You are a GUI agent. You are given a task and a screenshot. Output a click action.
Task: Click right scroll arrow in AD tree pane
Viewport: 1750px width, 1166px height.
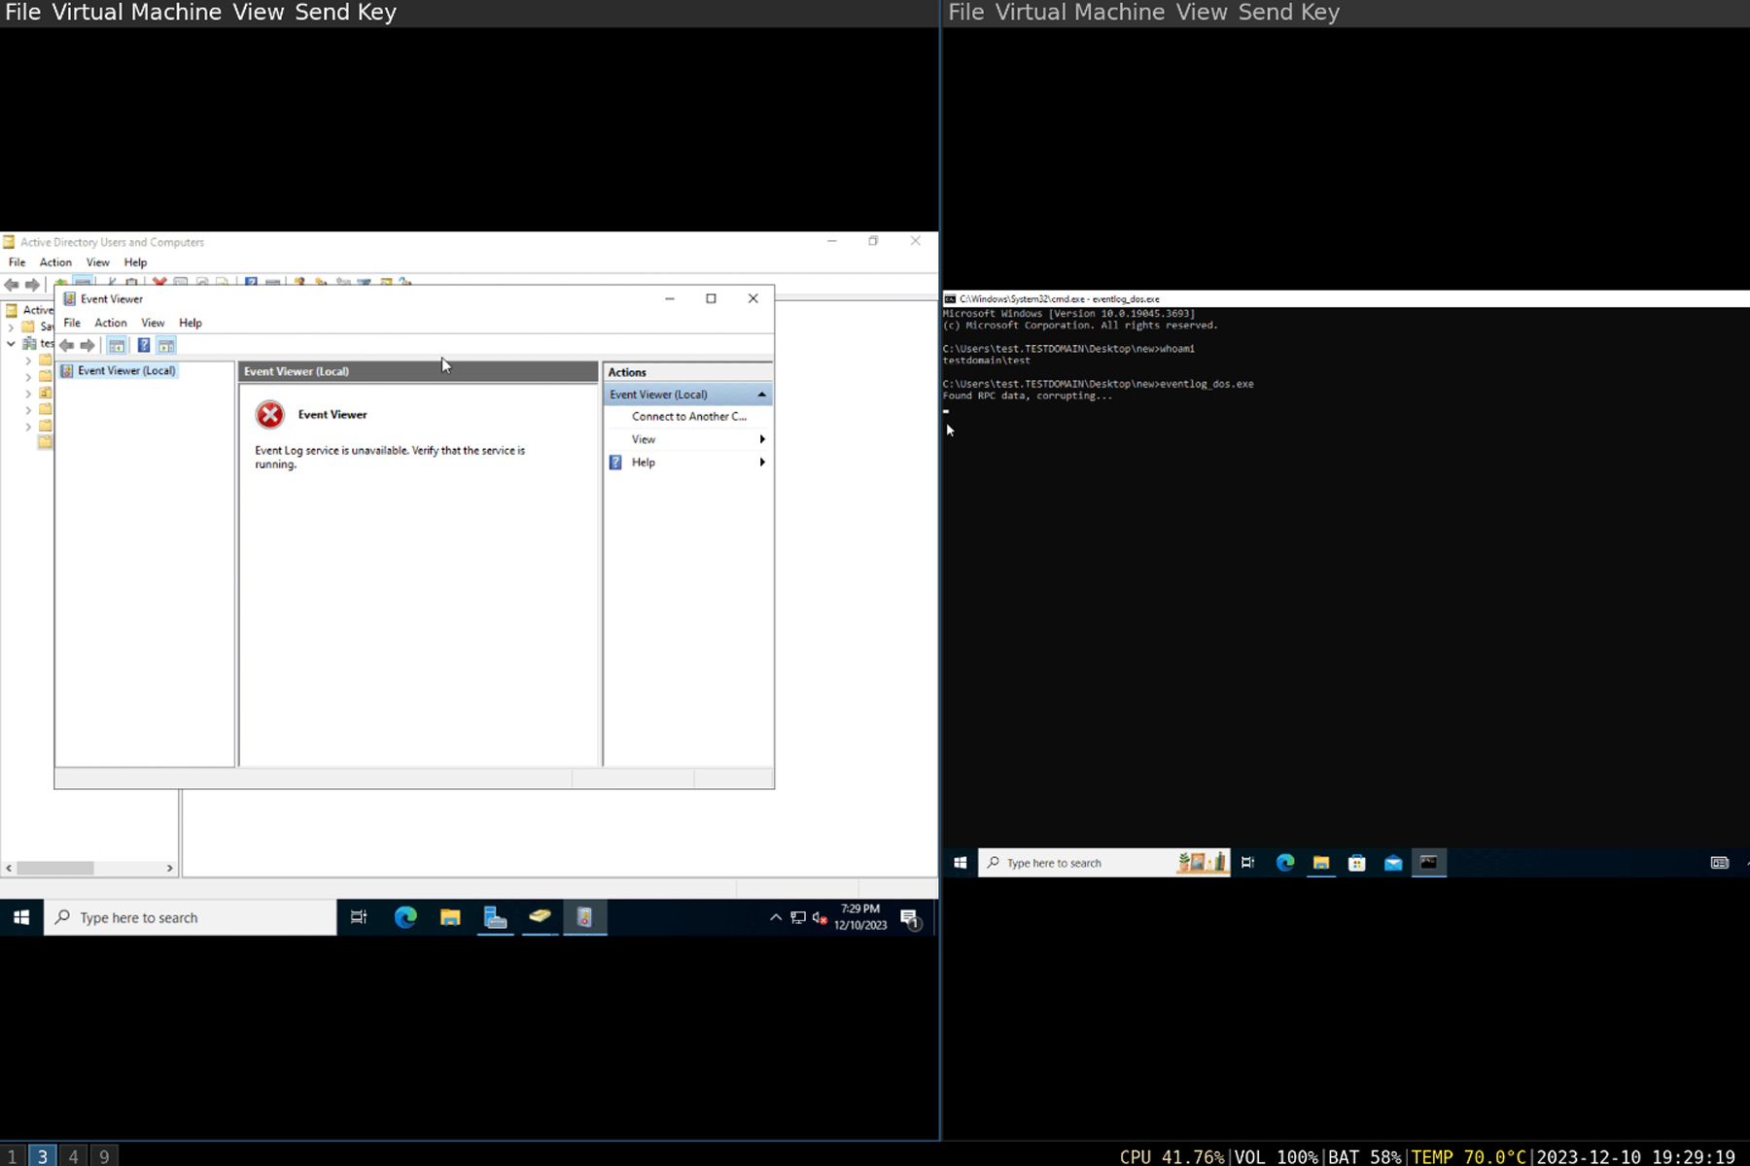click(169, 868)
